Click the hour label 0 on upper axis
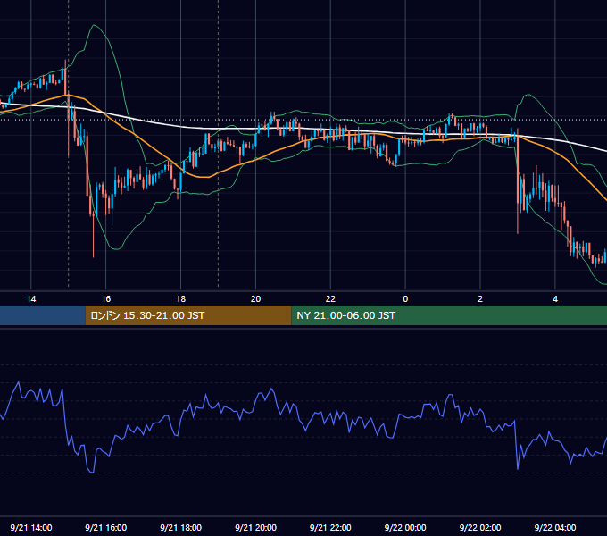 click(405, 299)
